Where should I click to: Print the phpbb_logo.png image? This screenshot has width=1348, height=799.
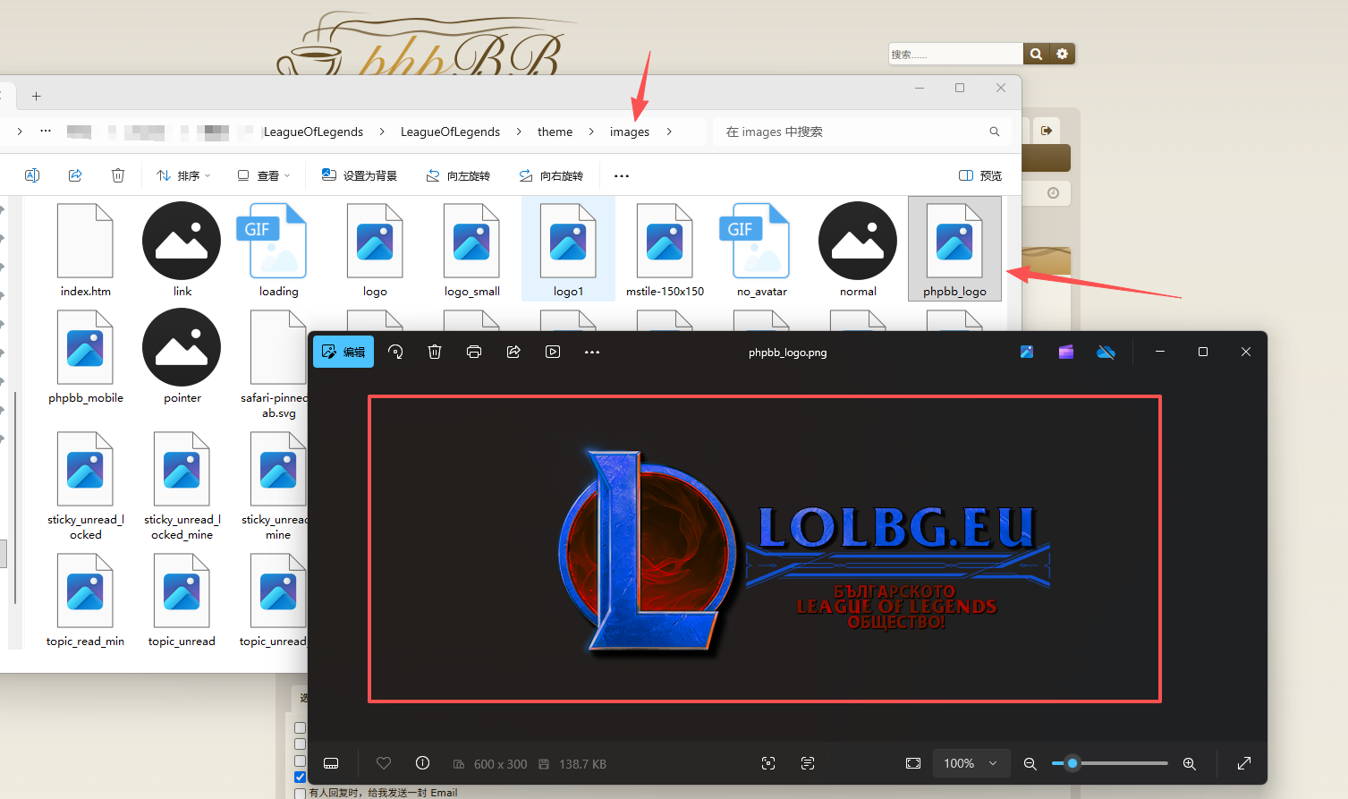coord(474,353)
